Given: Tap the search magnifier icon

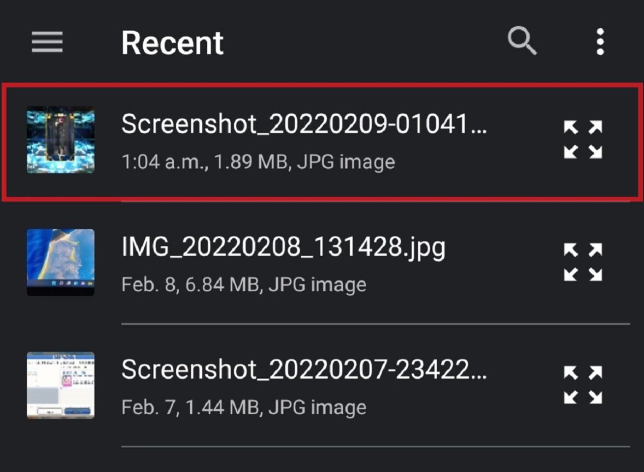Looking at the screenshot, I should click(x=522, y=42).
